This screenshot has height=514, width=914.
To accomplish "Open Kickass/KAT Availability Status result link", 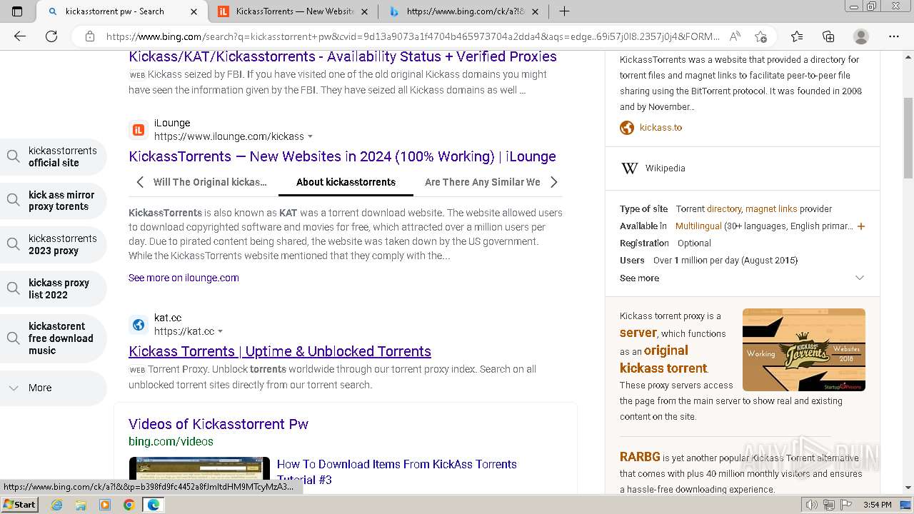I will pyautogui.click(x=343, y=56).
